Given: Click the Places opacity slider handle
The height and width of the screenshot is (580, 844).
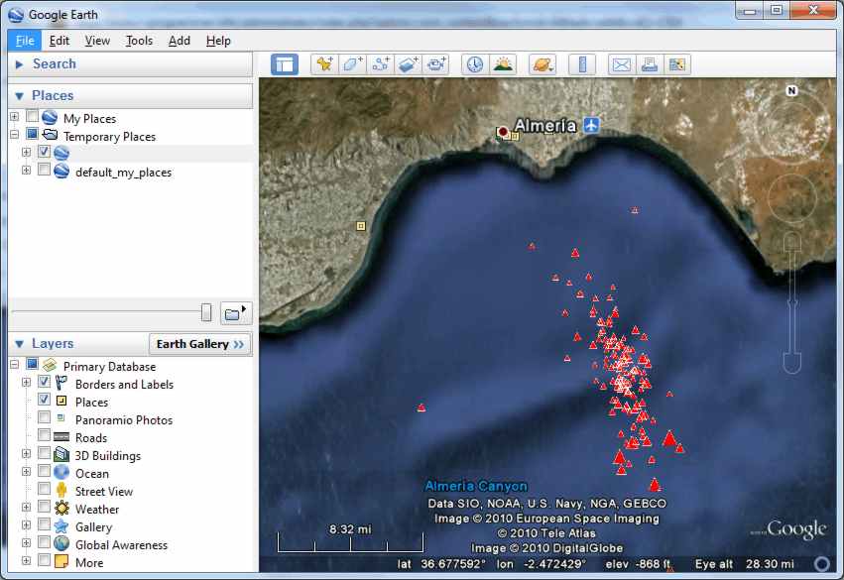Looking at the screenshot, I should coord(206,312).
